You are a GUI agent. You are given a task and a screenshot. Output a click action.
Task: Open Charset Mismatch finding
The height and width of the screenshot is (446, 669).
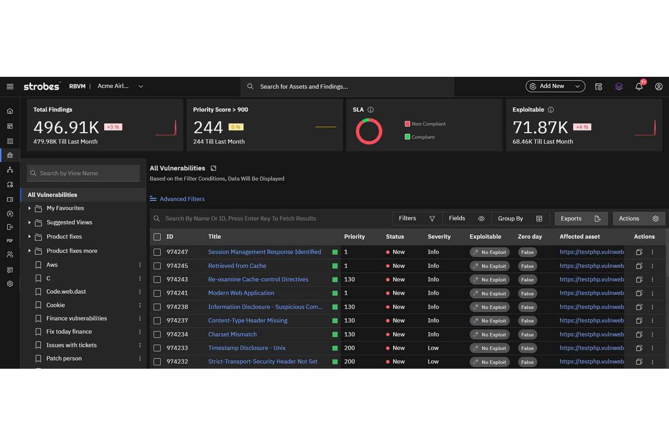pyautogui.click(x=232, y=334)
